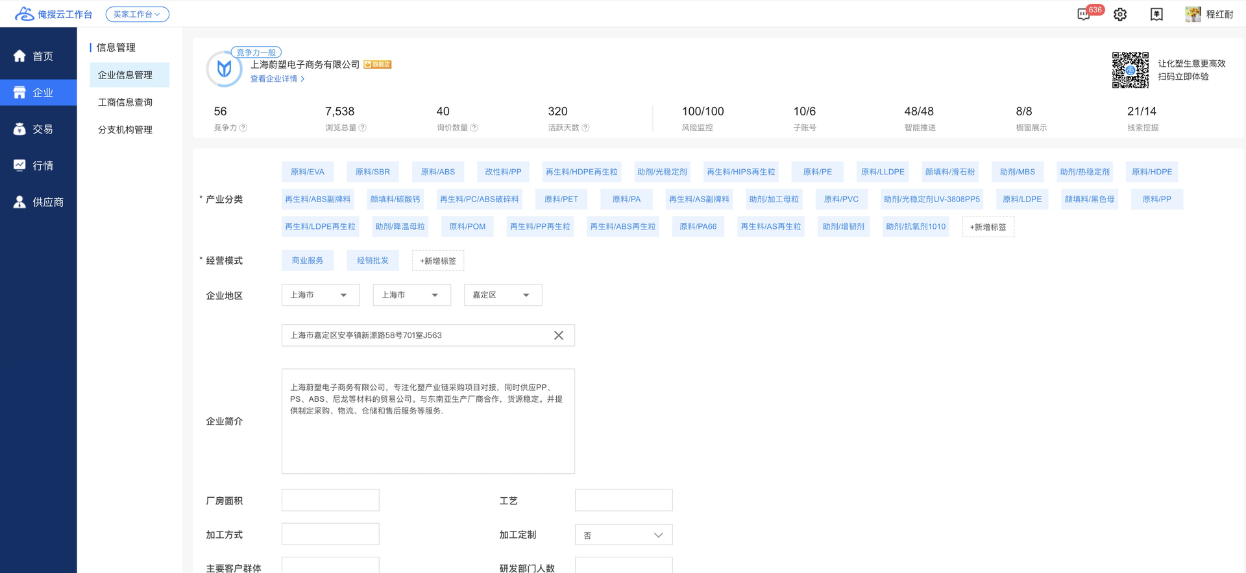The height and width of the screenshot is (573, 1246).
Task: Toggle the 原料/EVA category tag
Action: (308, 172)
